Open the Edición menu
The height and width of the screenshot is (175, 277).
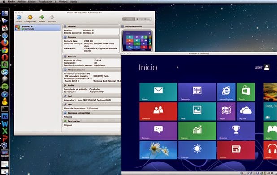pyautogui.click(x=32, y=2)
